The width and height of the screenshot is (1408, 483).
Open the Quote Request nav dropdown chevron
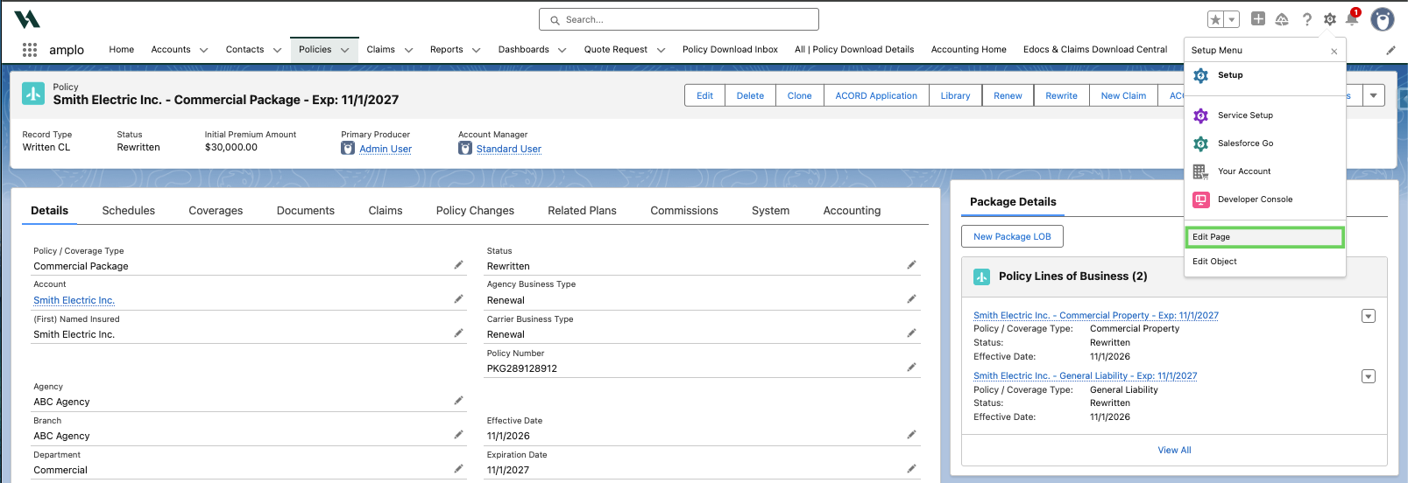661,50
